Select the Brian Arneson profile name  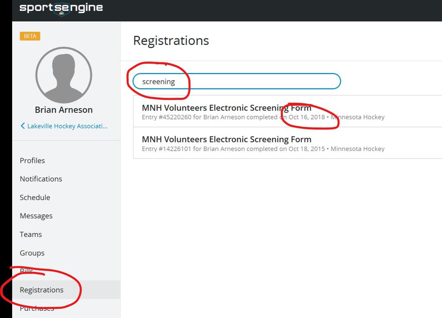click(x=63, y=110)
